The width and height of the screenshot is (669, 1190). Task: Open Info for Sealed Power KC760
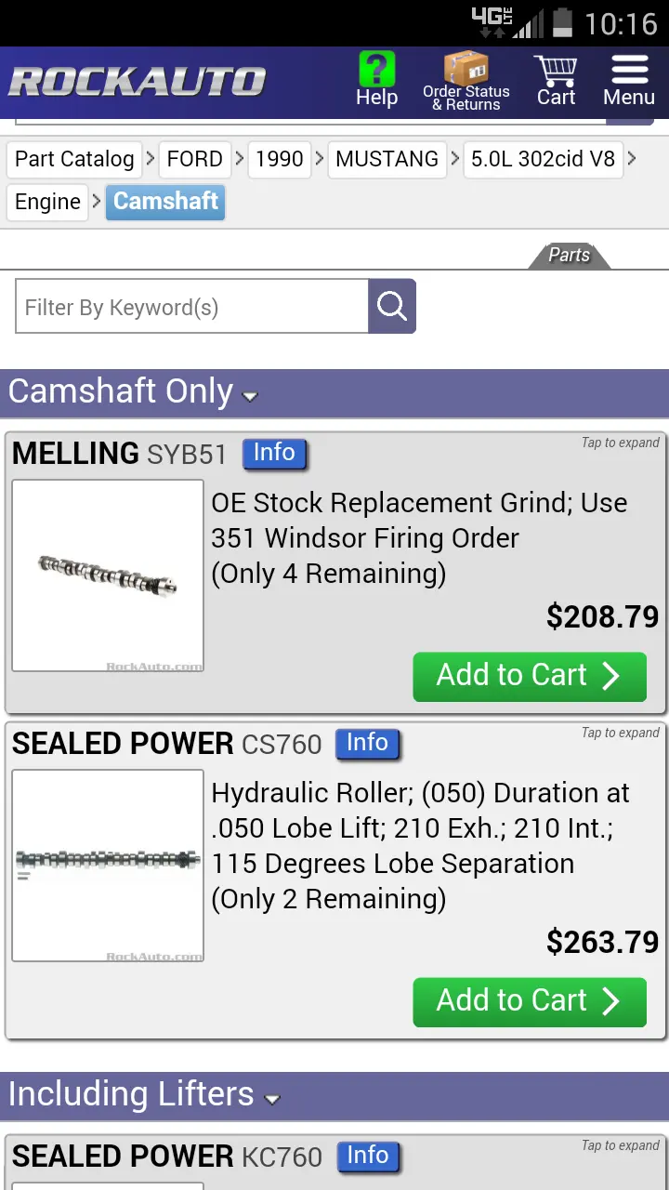coord(367,1156)
